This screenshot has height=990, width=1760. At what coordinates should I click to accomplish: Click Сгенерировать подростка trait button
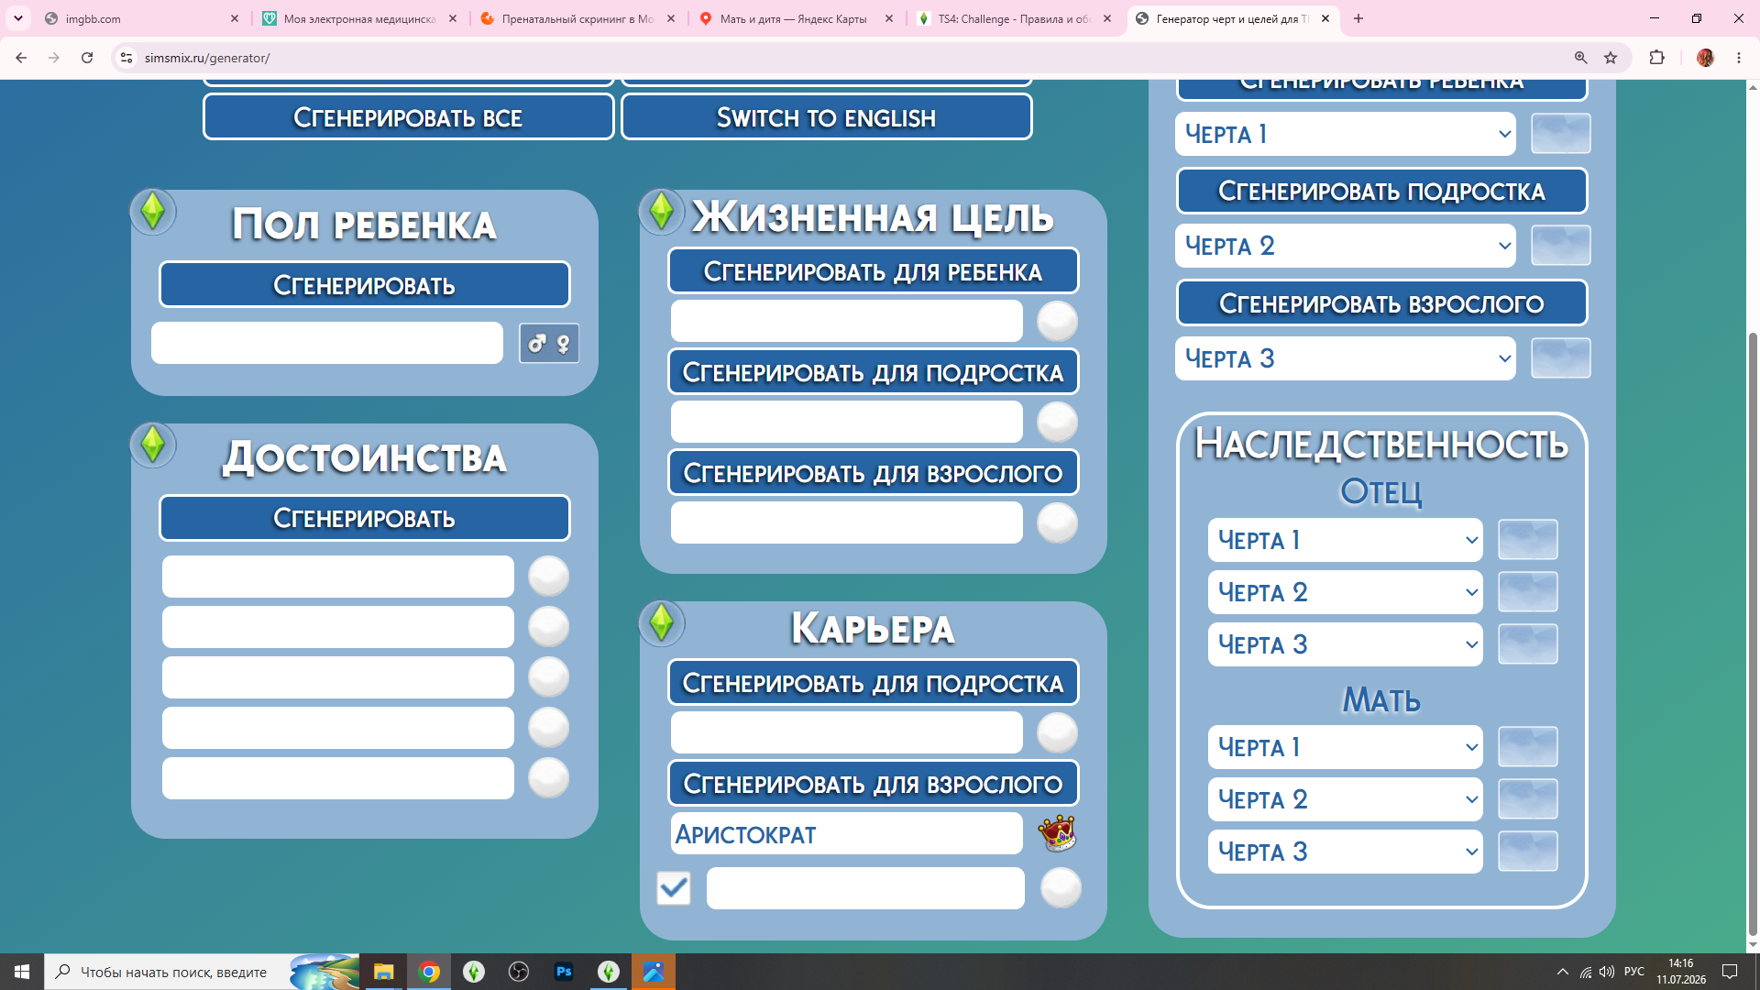click(x=1382, y=191)
